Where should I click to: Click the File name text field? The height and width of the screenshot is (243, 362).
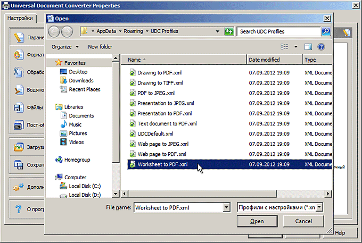(x=178, y=207)
